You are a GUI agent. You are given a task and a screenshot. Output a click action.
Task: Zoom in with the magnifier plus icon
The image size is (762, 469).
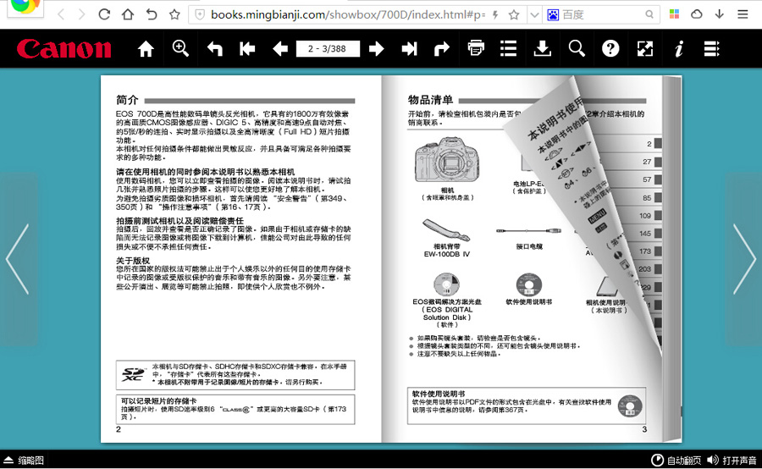(180, 48)
